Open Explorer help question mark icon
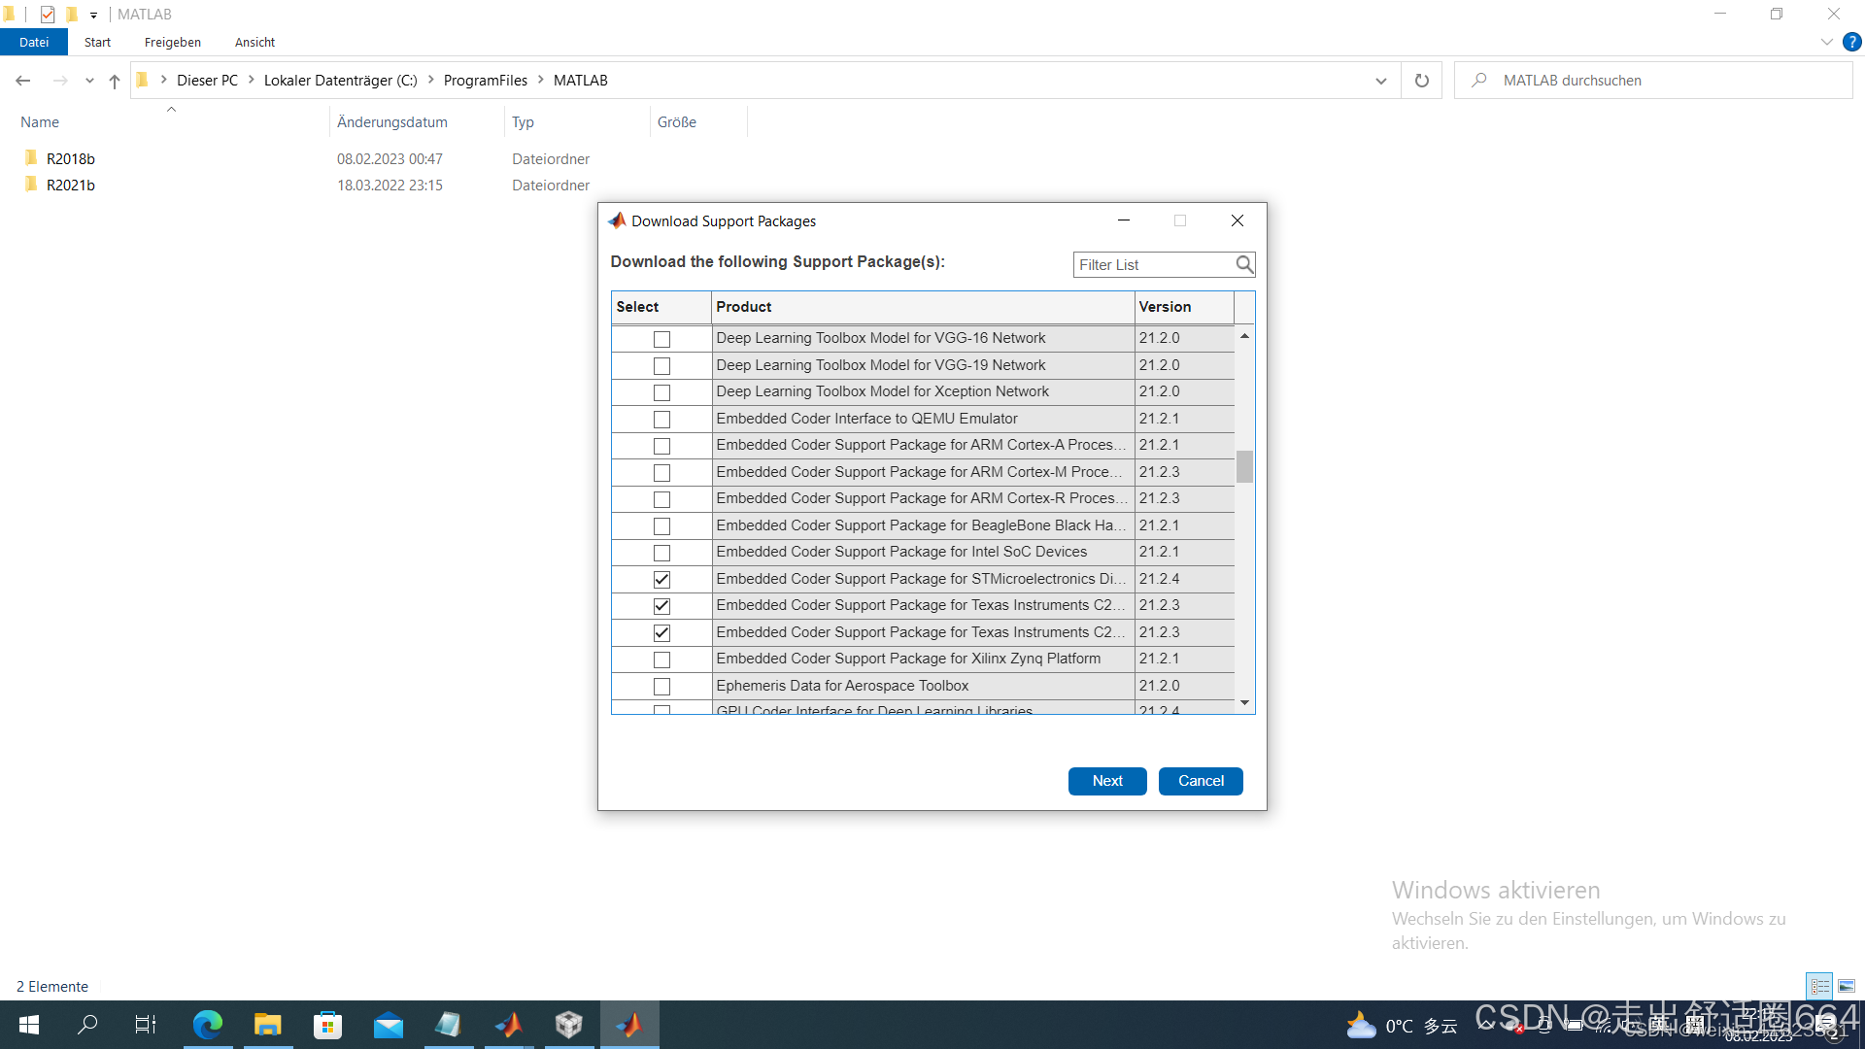The width and height of the screenshot is (1865, 1049). click(1852, 42)
